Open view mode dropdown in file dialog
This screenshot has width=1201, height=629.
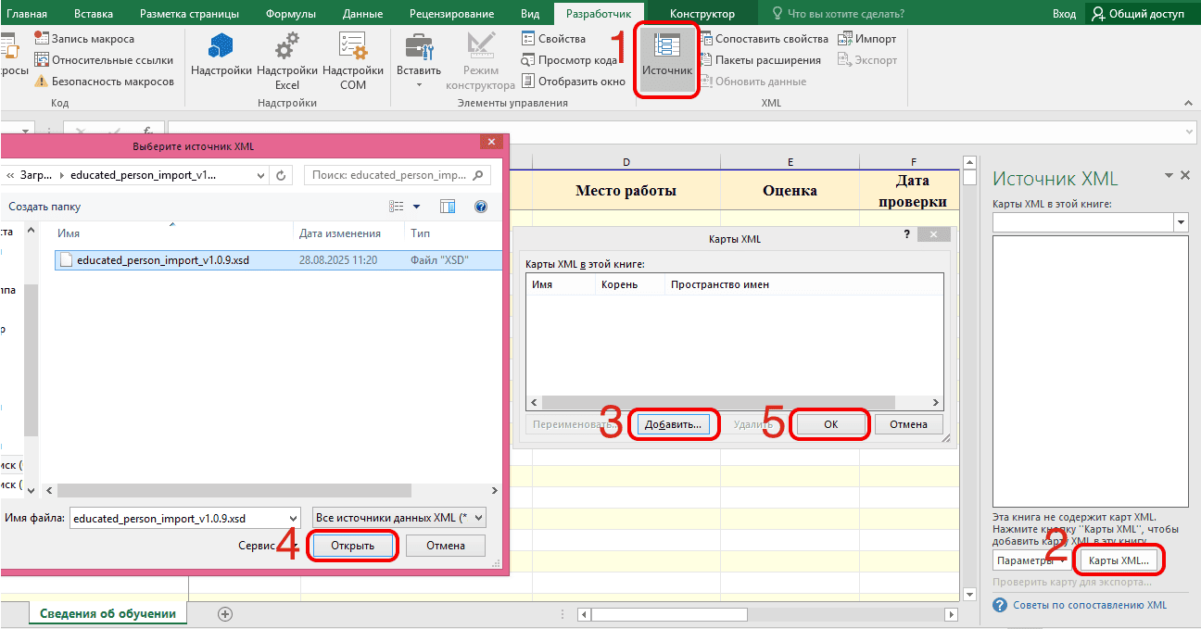(x=416, y=207)
